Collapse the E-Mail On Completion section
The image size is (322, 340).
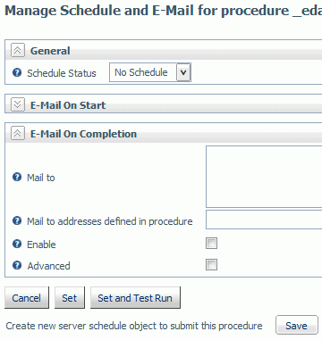click(18, 133)
